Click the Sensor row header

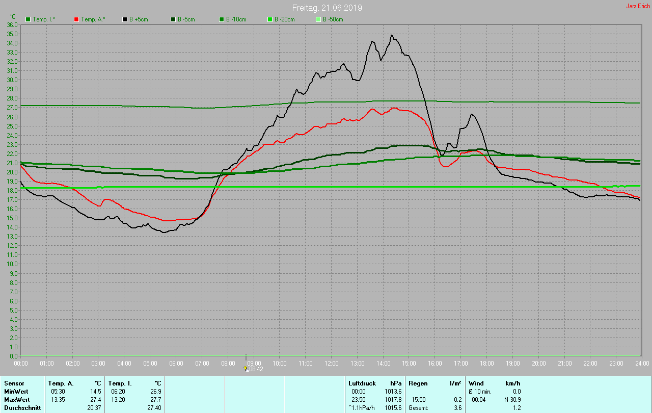(x=14, y=383)
